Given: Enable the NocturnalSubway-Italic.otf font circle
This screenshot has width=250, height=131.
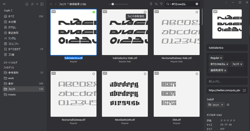Looking at the screenshot, I should point(197,12).
